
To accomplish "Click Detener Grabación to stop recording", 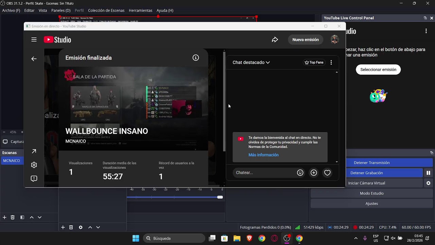I will (367, 173).
